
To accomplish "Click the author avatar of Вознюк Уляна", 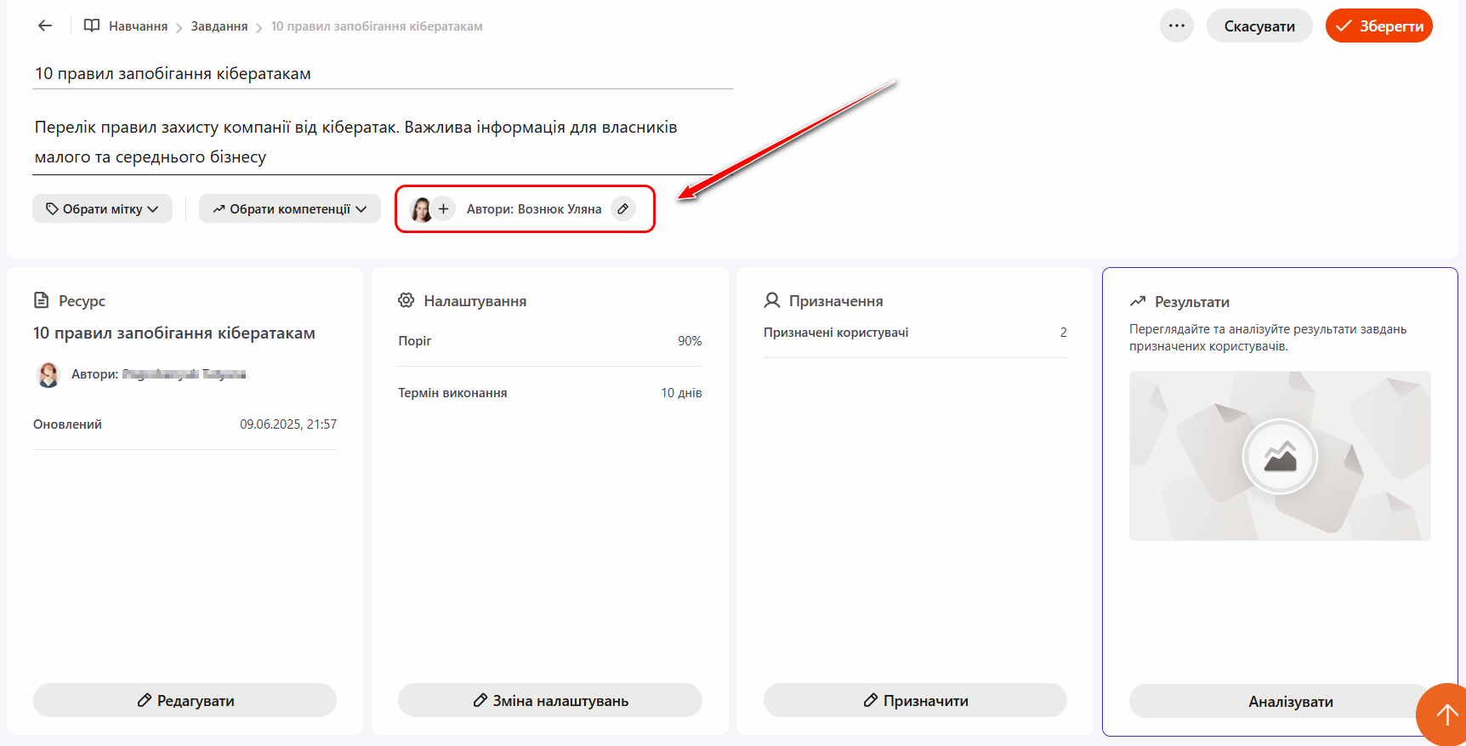I will click(421, 209).
